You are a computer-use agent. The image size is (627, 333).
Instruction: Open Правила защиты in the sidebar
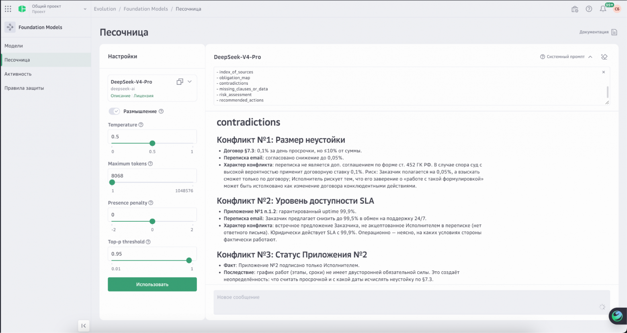24,88
